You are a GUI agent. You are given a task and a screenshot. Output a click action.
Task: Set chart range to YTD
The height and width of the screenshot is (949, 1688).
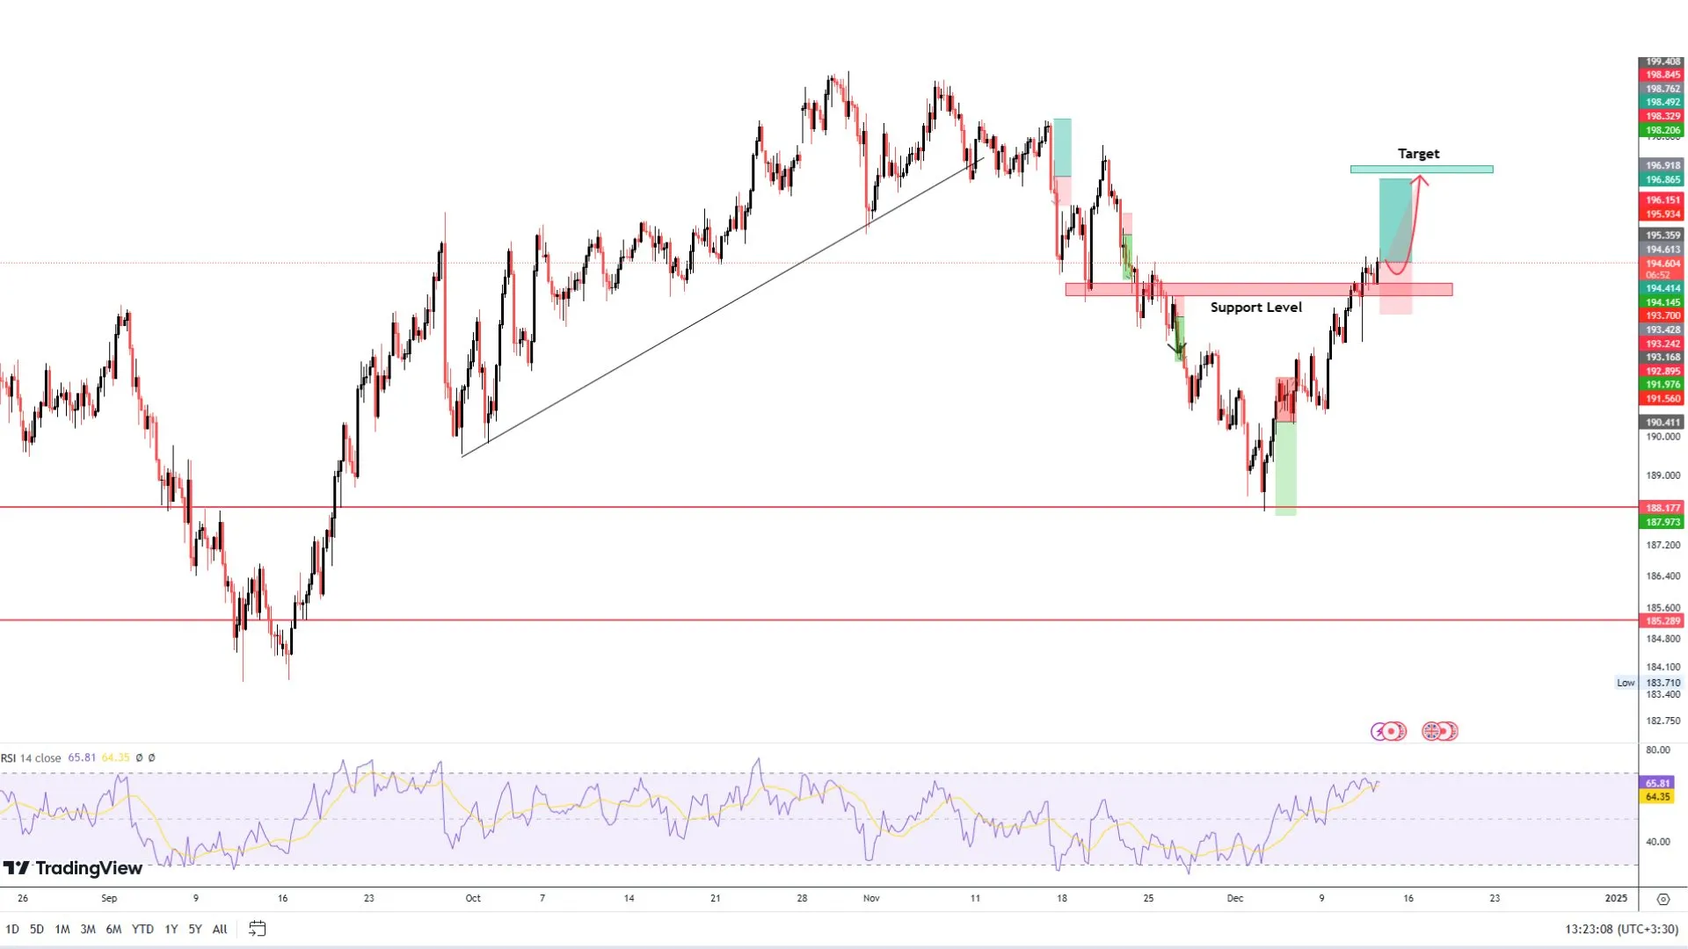[x=142, y=929]
